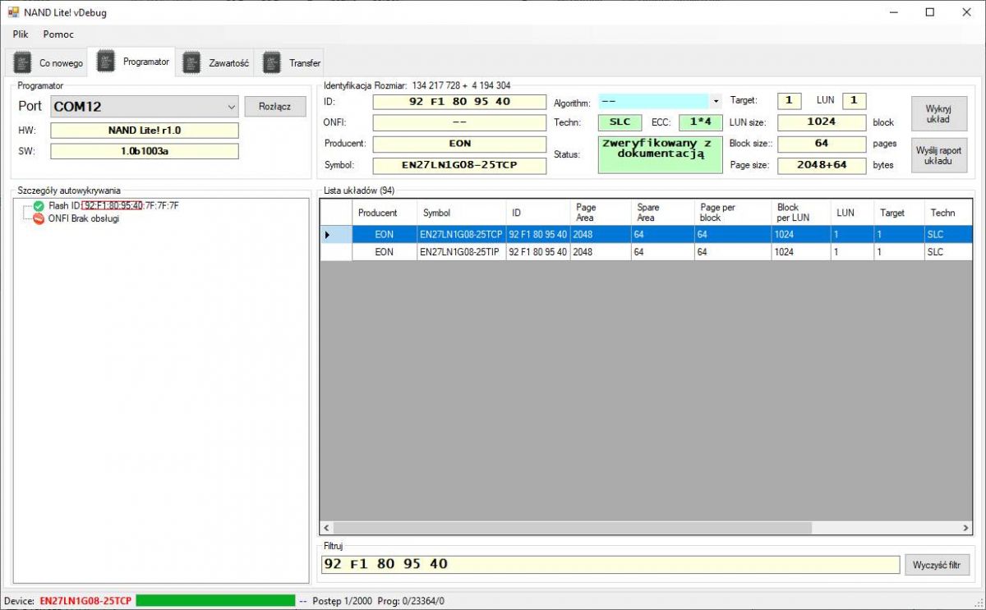Click the ID cell in the EN27LN1G08-25TIP row
This screenshot has width=986, height=610.
coord(538,252)
